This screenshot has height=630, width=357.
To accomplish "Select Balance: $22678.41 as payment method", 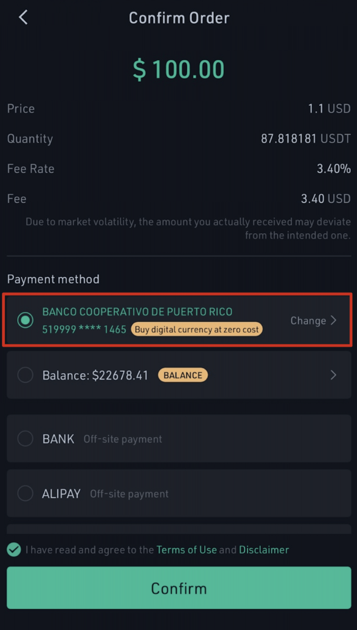I will tap(178, 375).
